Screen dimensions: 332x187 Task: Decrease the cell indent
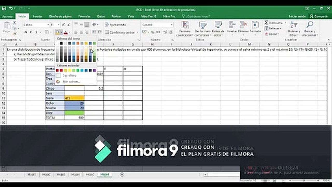click(x=94, y=32)
